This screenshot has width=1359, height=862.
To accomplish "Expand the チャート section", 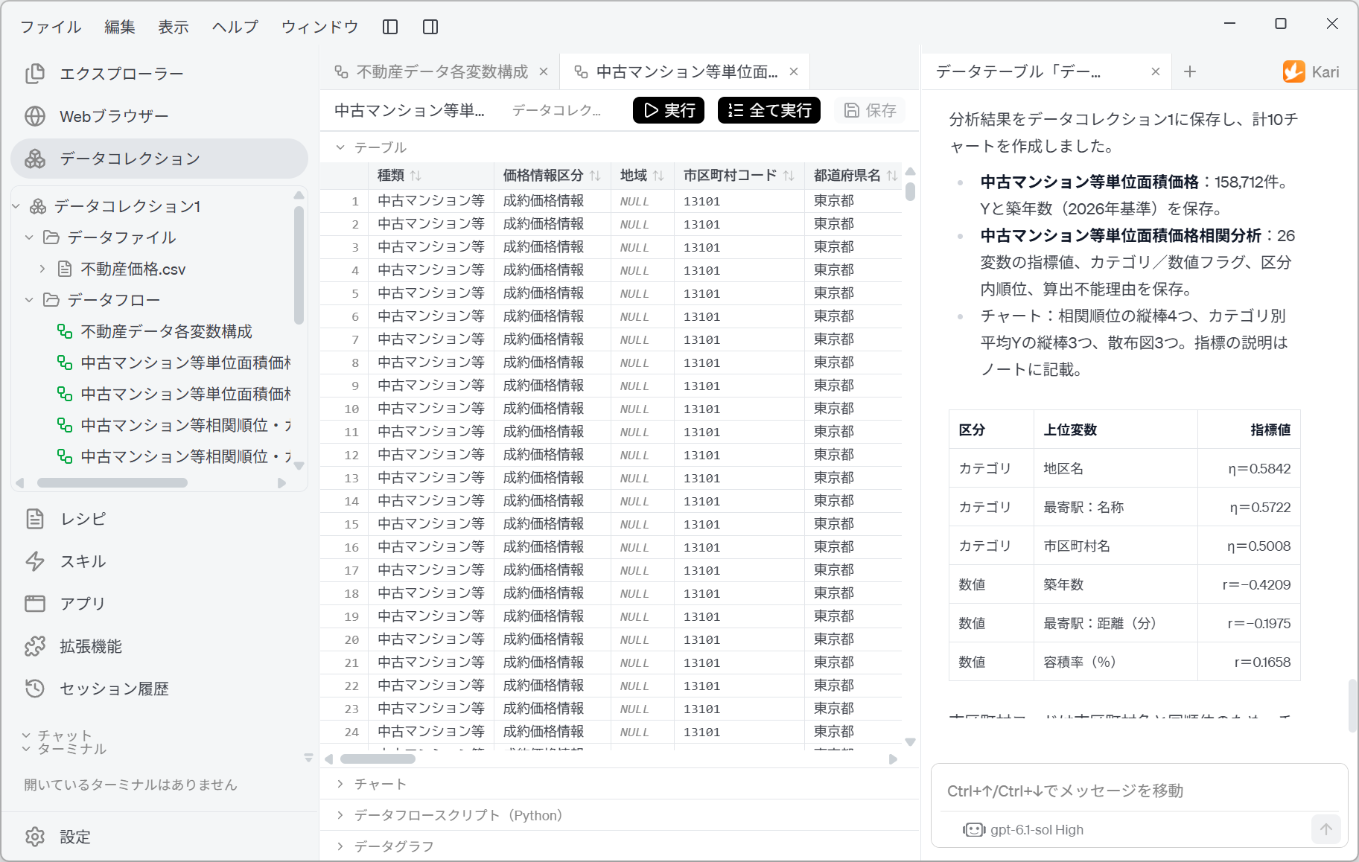I will [x=340, y=784].
